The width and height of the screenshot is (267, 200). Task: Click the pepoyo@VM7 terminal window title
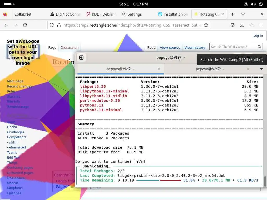pos(171,58)
